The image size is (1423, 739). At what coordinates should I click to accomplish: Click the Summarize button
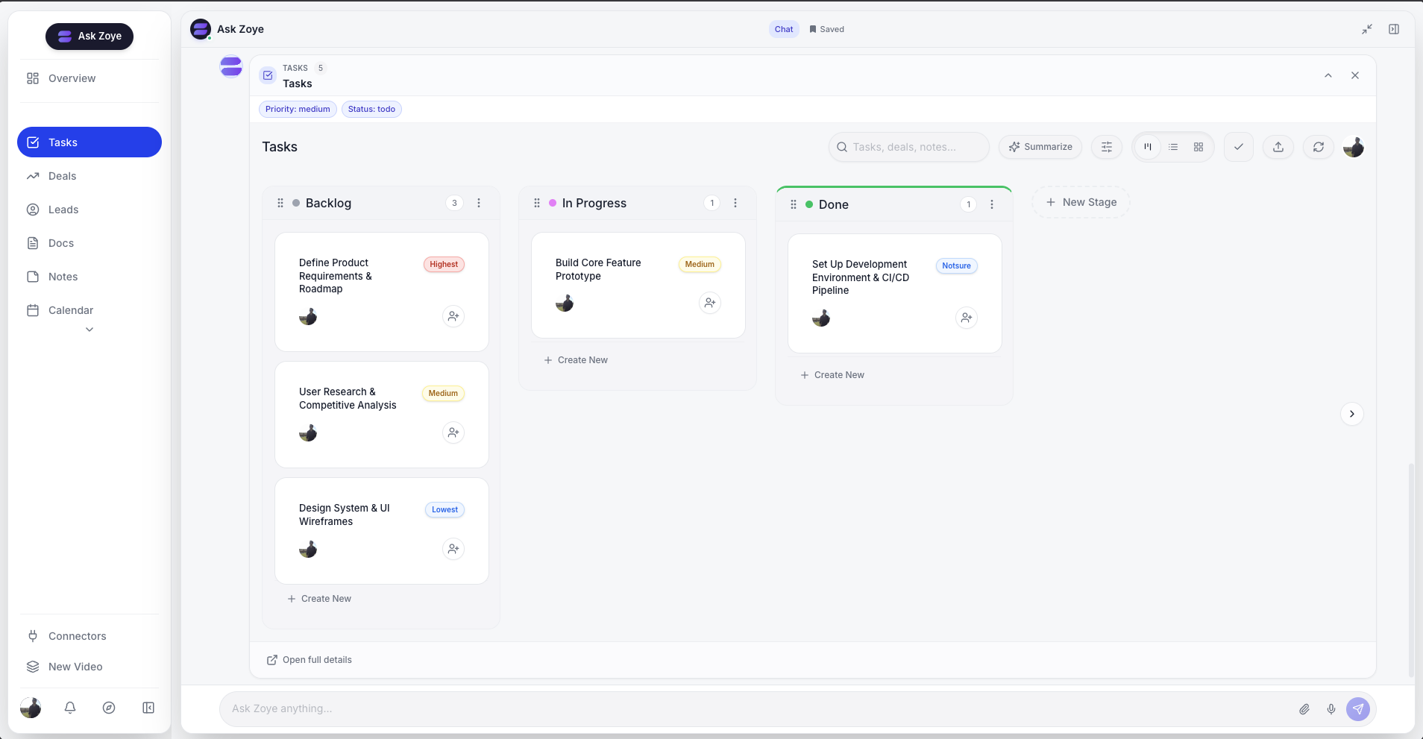tap(1040, 147)
